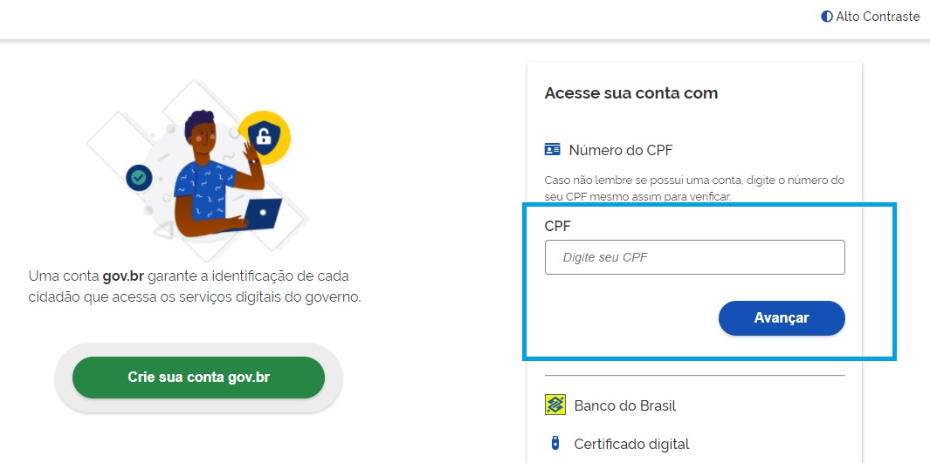Click the illustrated person's face
The image size is (930, 463).
click(203, 141)
